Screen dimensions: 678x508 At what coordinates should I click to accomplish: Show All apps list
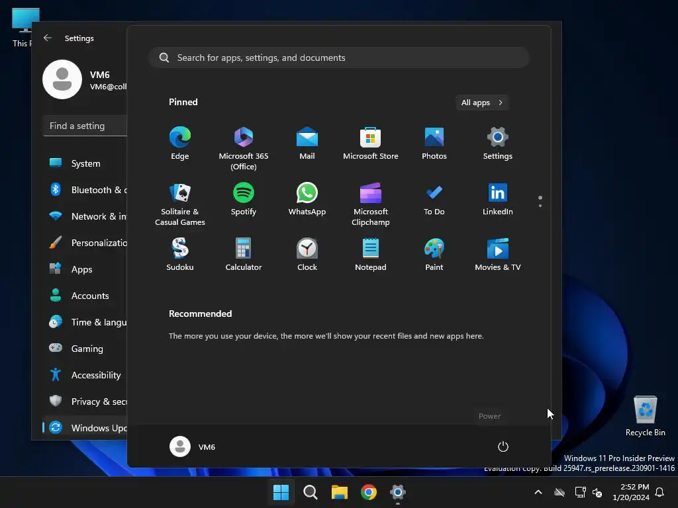click(482, 103)
